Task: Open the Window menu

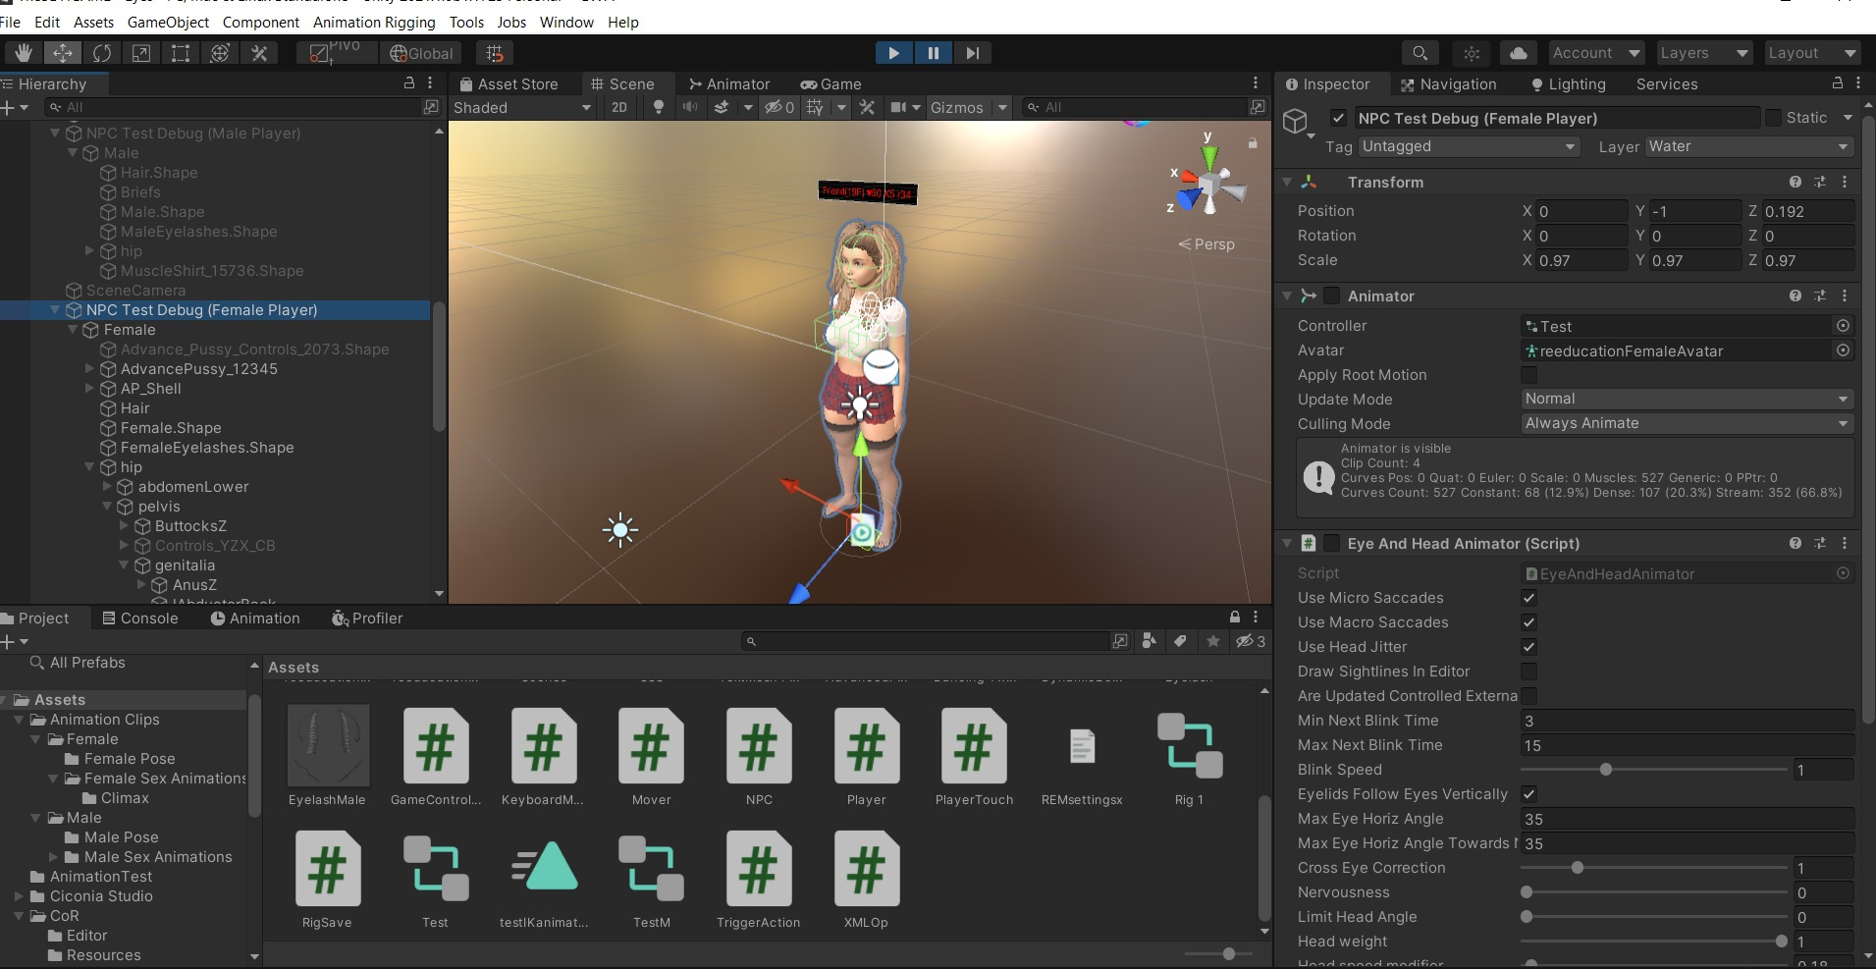Action: point(566,22)
